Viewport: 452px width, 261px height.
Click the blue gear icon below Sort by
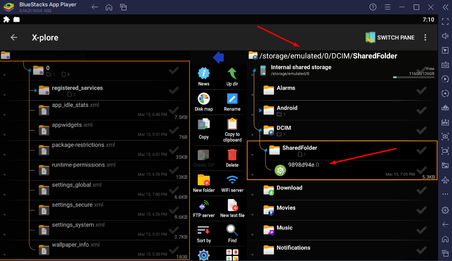click(203, 255)
